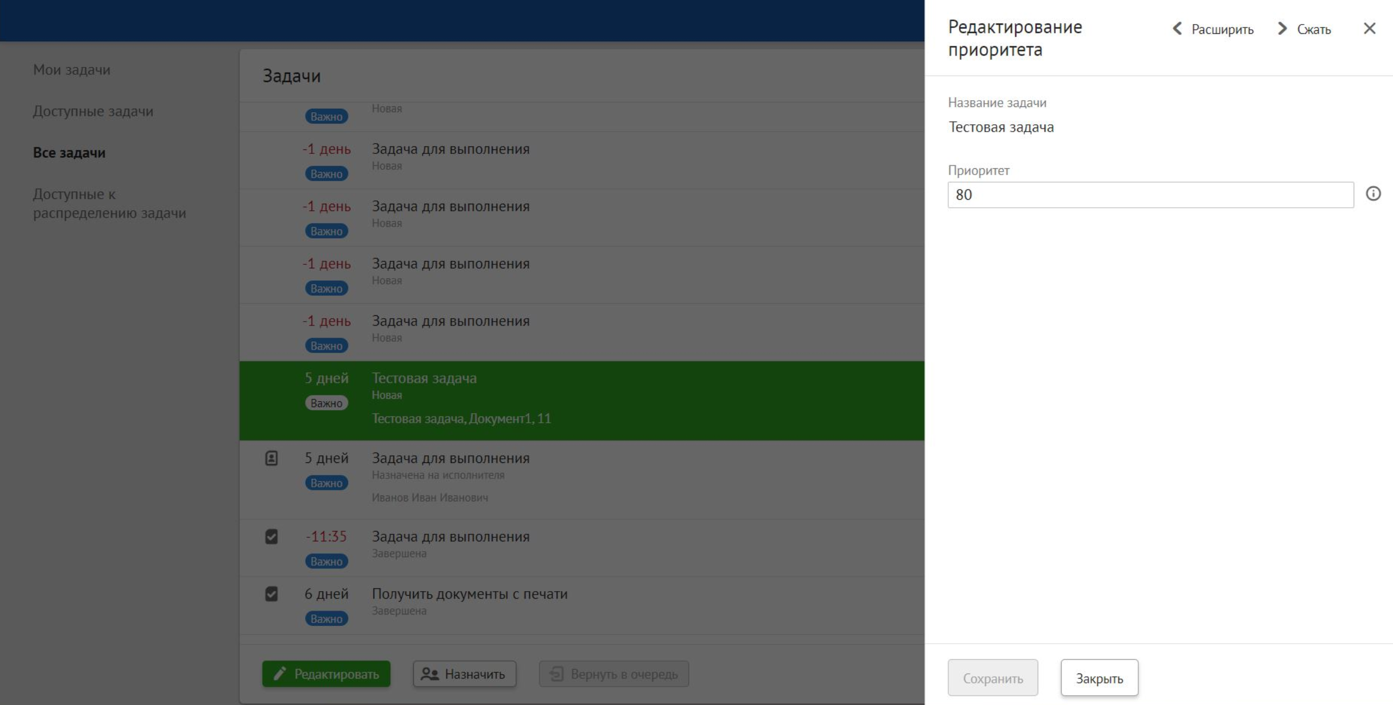Click the right chevron next to Сжать
The image size is (1393, 705).
click(x=1282, y=29)
